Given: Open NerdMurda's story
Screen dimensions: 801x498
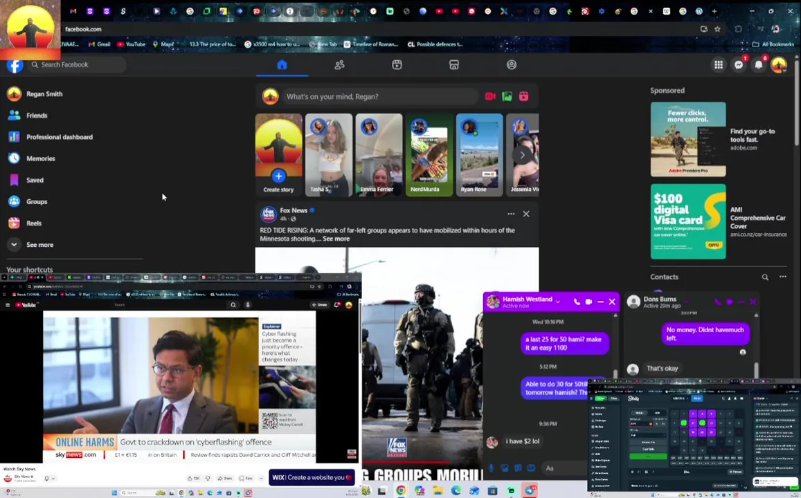Looking at the screenshot, I should point(429,155).
